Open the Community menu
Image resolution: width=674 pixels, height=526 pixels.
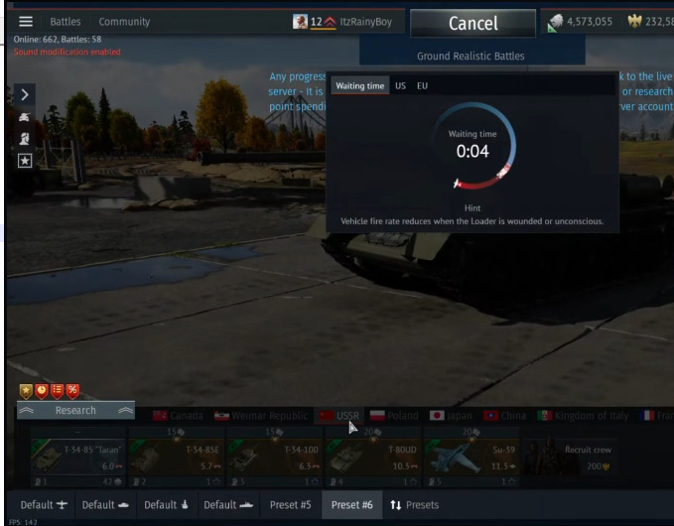(x=124, y=22)
